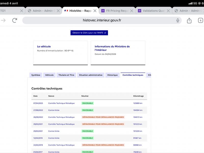This screenshot has width=204, height=153.
Task: Open the Véhicule tab
Action: coord(49,75)
